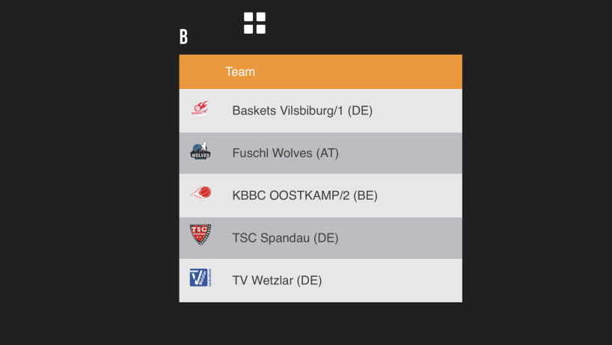612x345 pixels.
Task: Click the blank header cell before Team
Action: [x=201, y=72]
